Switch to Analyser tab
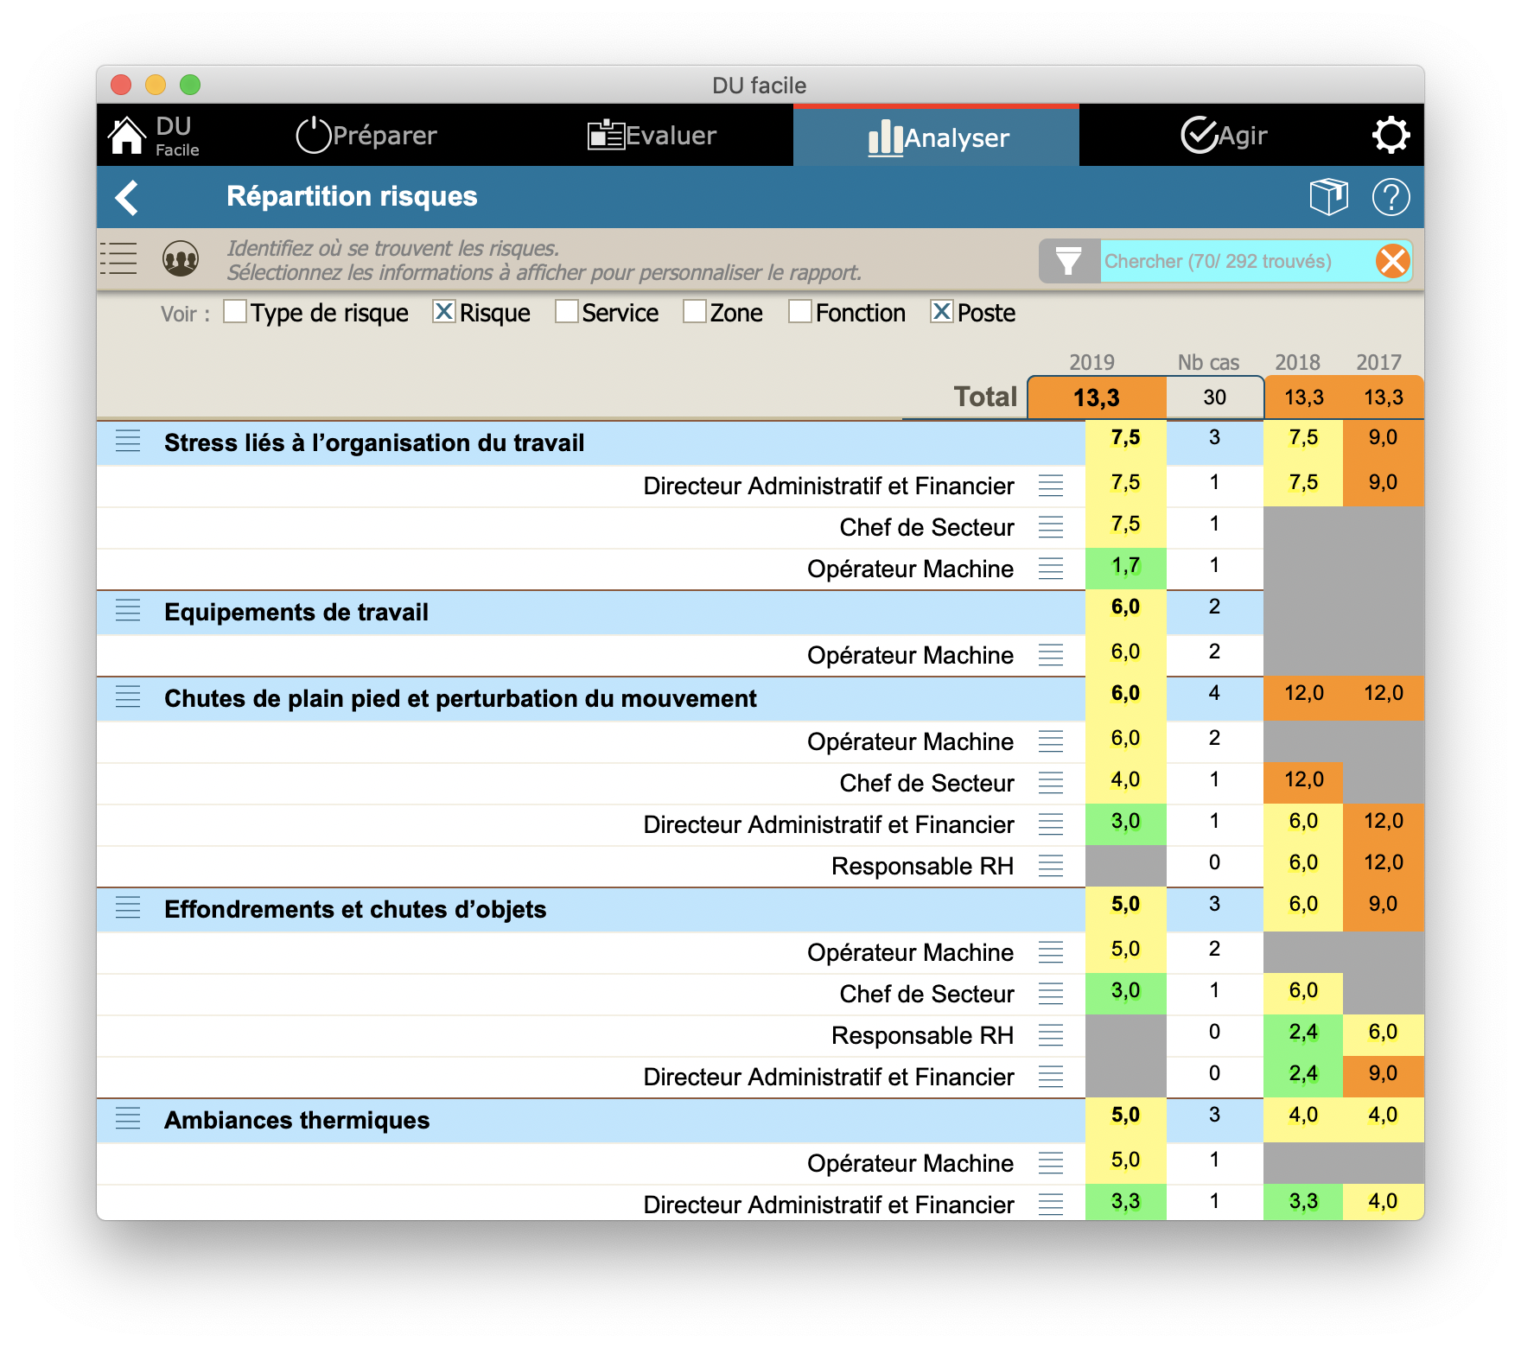 click(x=937, y=137)
